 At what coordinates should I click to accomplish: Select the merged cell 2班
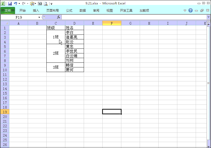(56, 53)
